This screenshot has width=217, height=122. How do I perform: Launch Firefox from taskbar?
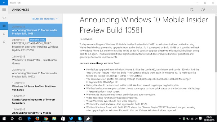click(x=38, y=119)
